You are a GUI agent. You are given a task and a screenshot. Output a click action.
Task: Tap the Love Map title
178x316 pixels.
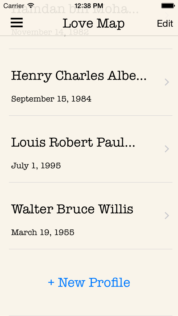point(93,23)
